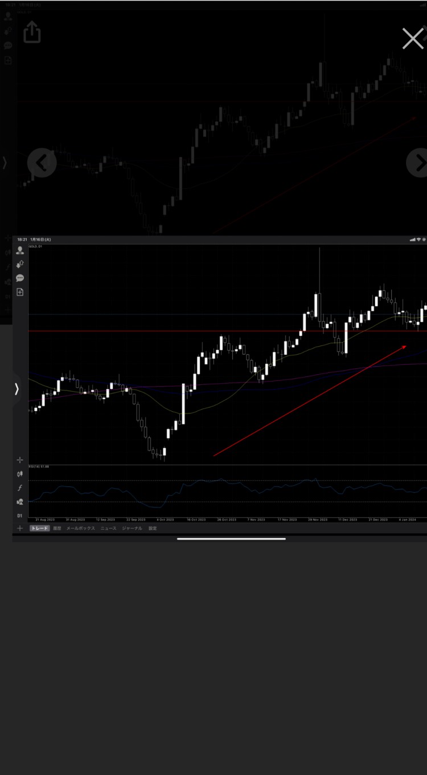Open the trade order arrows icon
The image size is (427, 775).
[x=20, y=264]
